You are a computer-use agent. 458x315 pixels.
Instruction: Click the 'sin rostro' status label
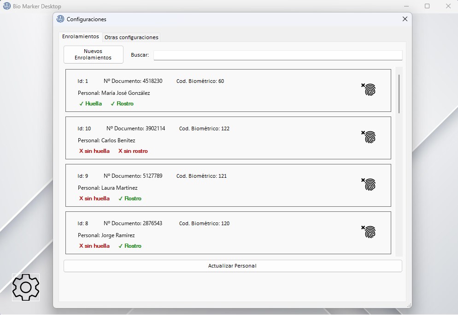pyautogui.click(x=133, y=151)
